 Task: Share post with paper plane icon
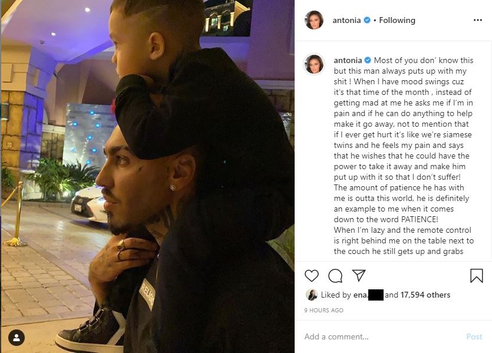(359, 275)
